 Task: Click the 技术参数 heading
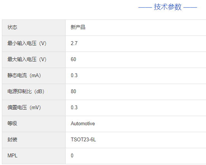coord(167,7)
